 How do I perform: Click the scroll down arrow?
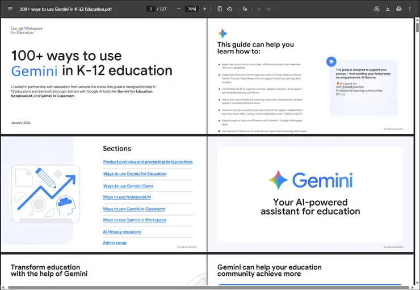click(417, 283)
